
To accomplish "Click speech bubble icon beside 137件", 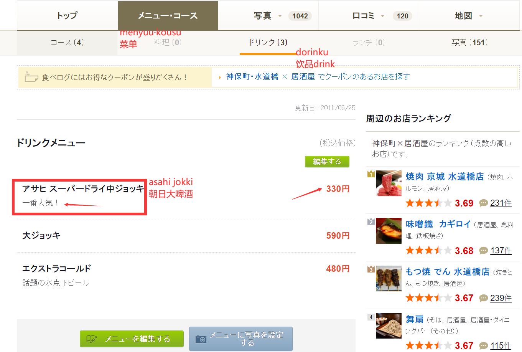I will coord(484,251).
